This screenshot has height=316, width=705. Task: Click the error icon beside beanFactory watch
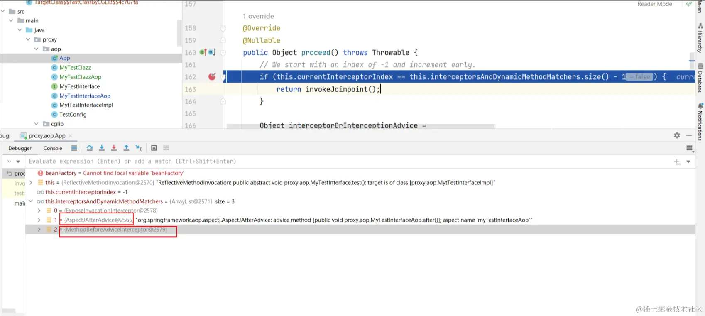click(40, 173)
